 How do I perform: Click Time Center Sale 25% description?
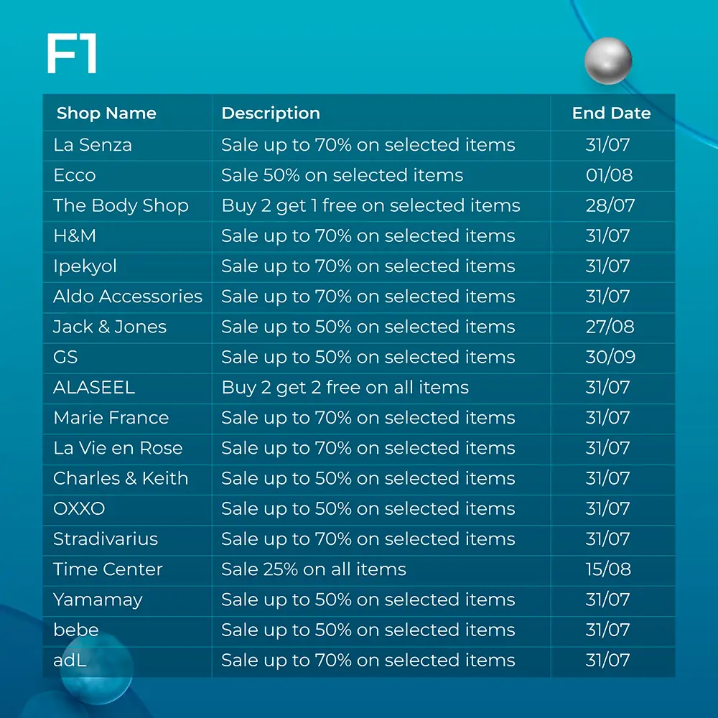point(314,569)
